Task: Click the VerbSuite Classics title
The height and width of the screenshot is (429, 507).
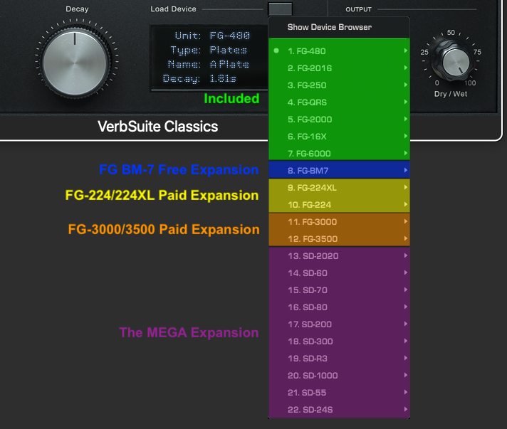Action: pos(158,127)
